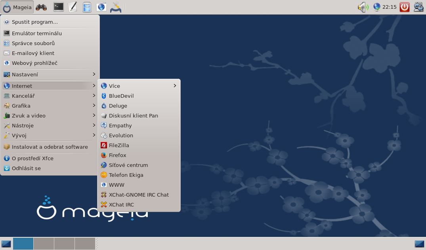The width and height of the screenshot is (426, 250).
Task: Open Evolution mail client
Action: (x=139, y=135)
